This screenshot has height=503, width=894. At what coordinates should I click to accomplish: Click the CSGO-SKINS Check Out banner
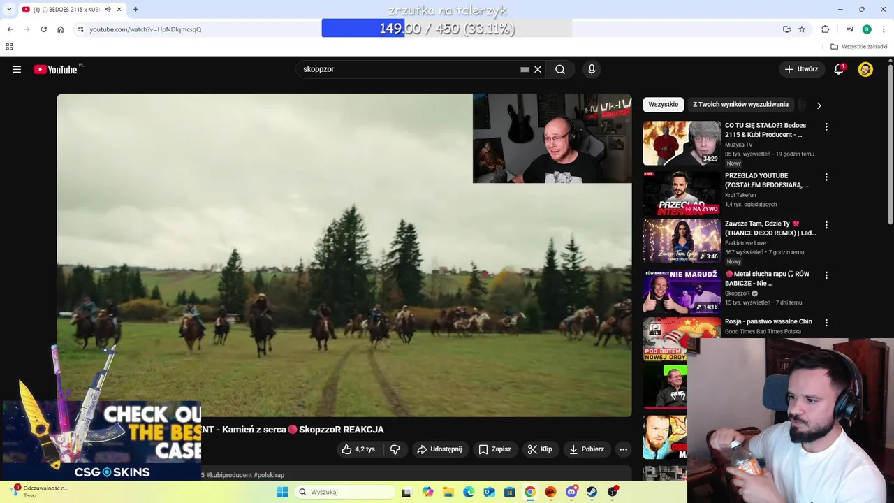click(x=102, y=442)
